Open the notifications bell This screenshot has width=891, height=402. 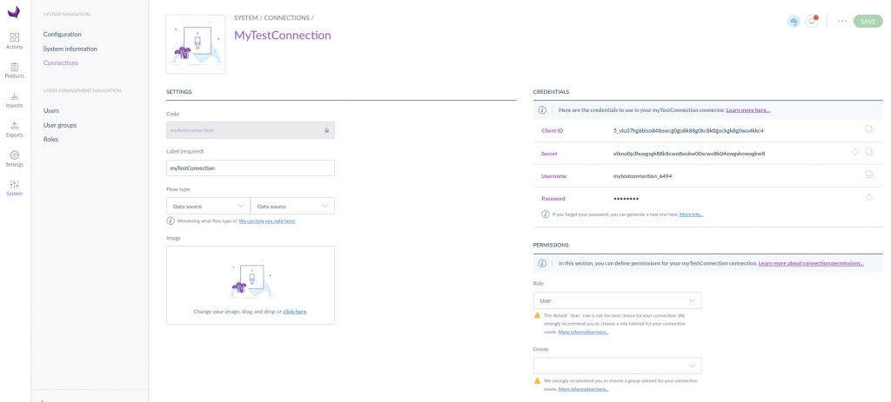[x=812, y=21]
